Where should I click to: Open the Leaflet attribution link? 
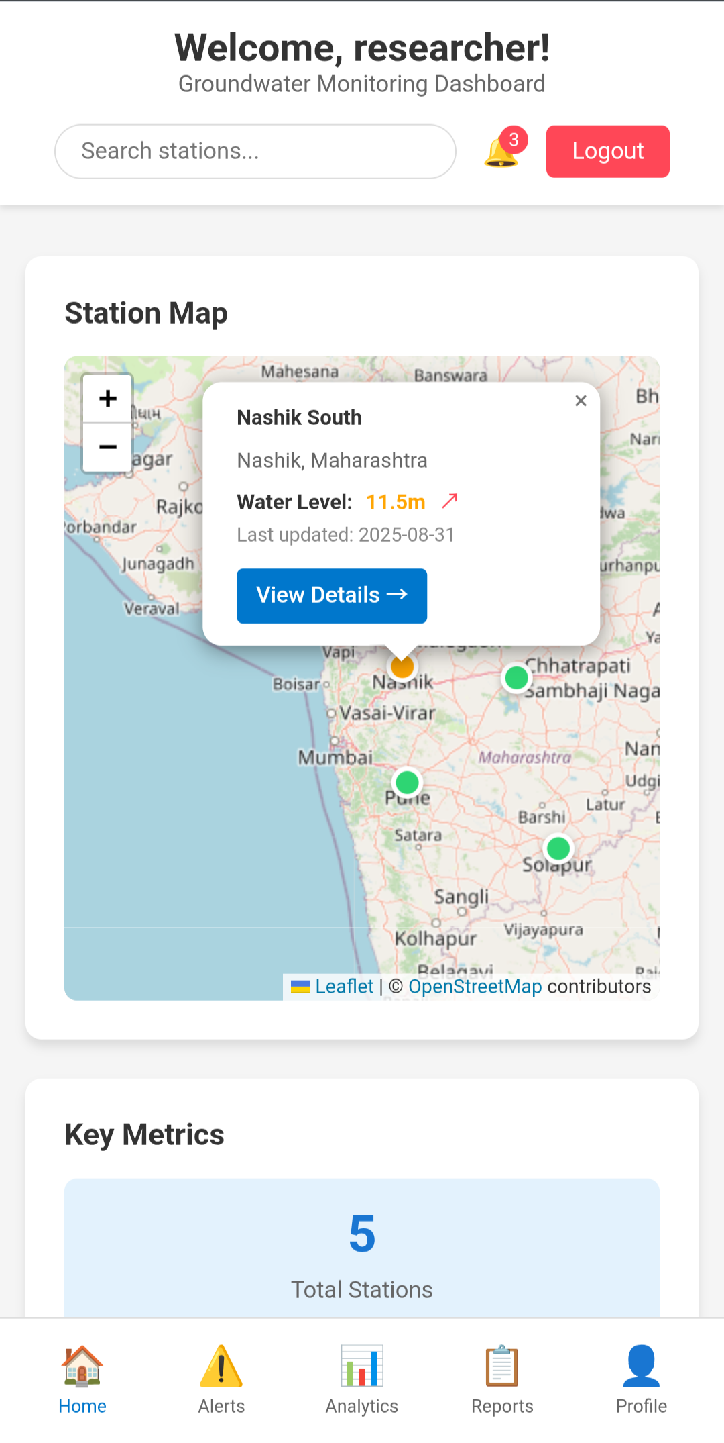344,987
